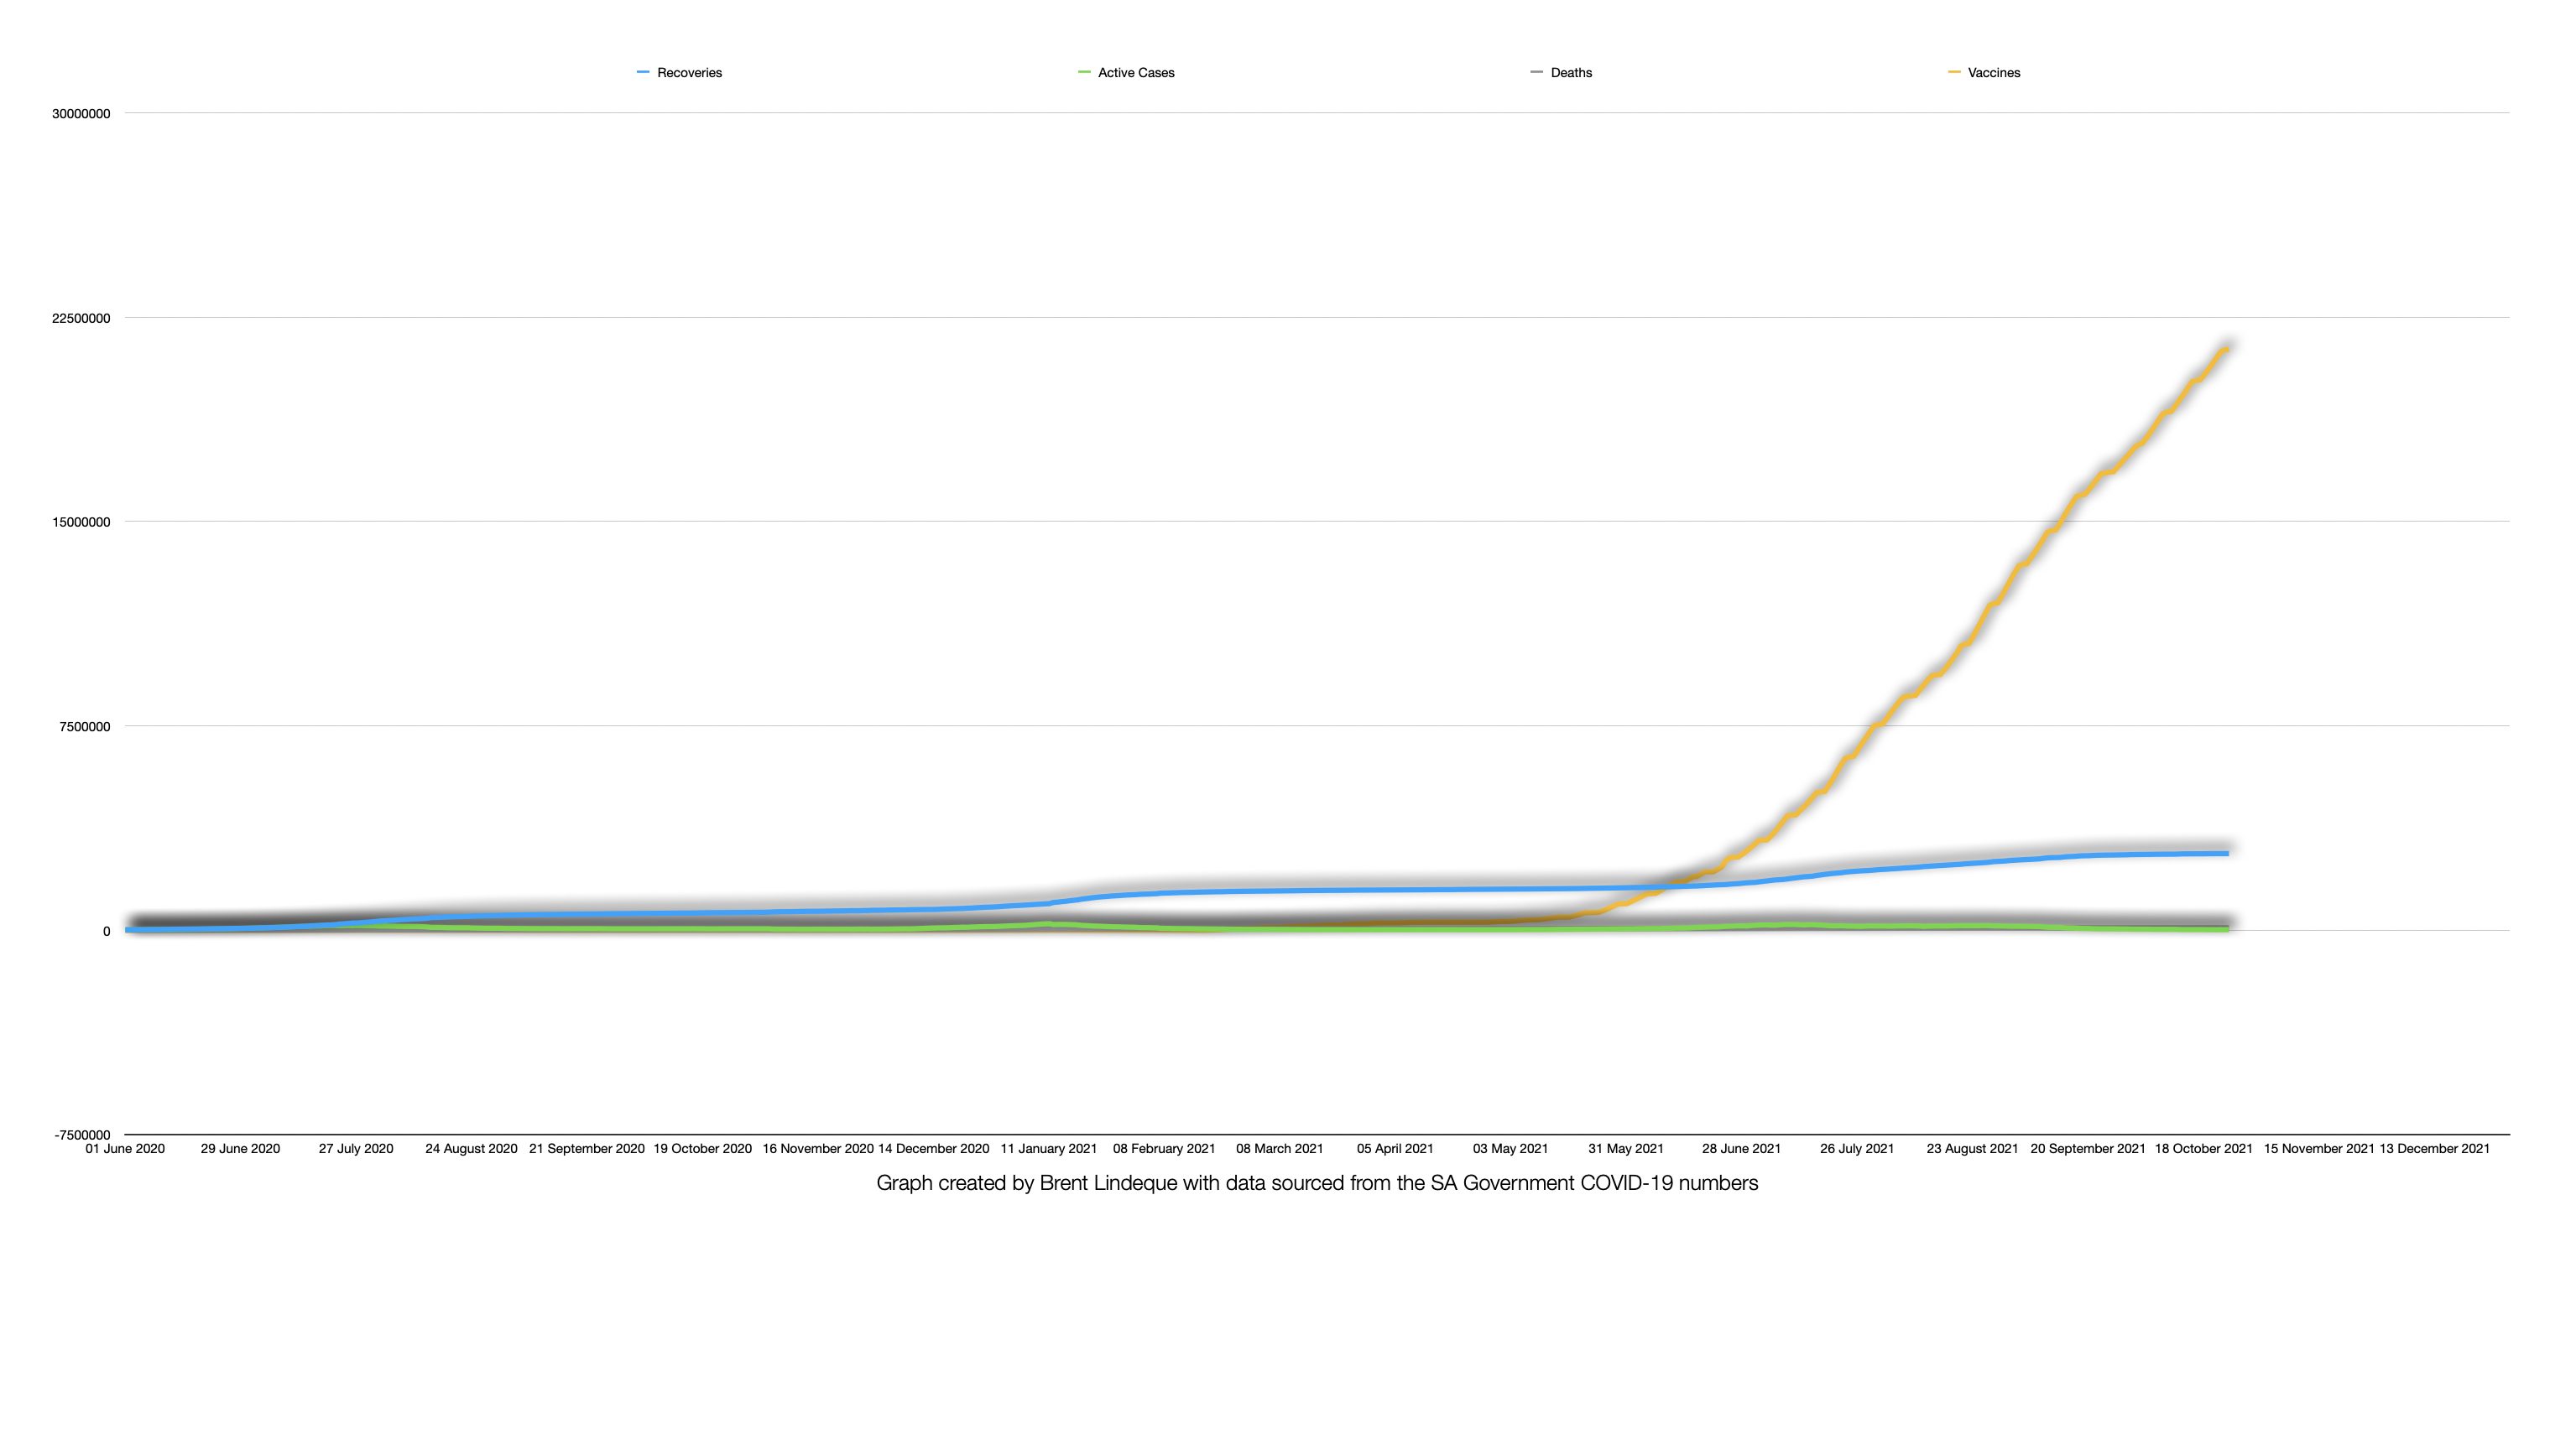Image resolution: width=2576 pixels, height=1439 pixels.
Task: Click the 01 June 2020 date label
Action: pyautogui.click(x=125, y=1149)
